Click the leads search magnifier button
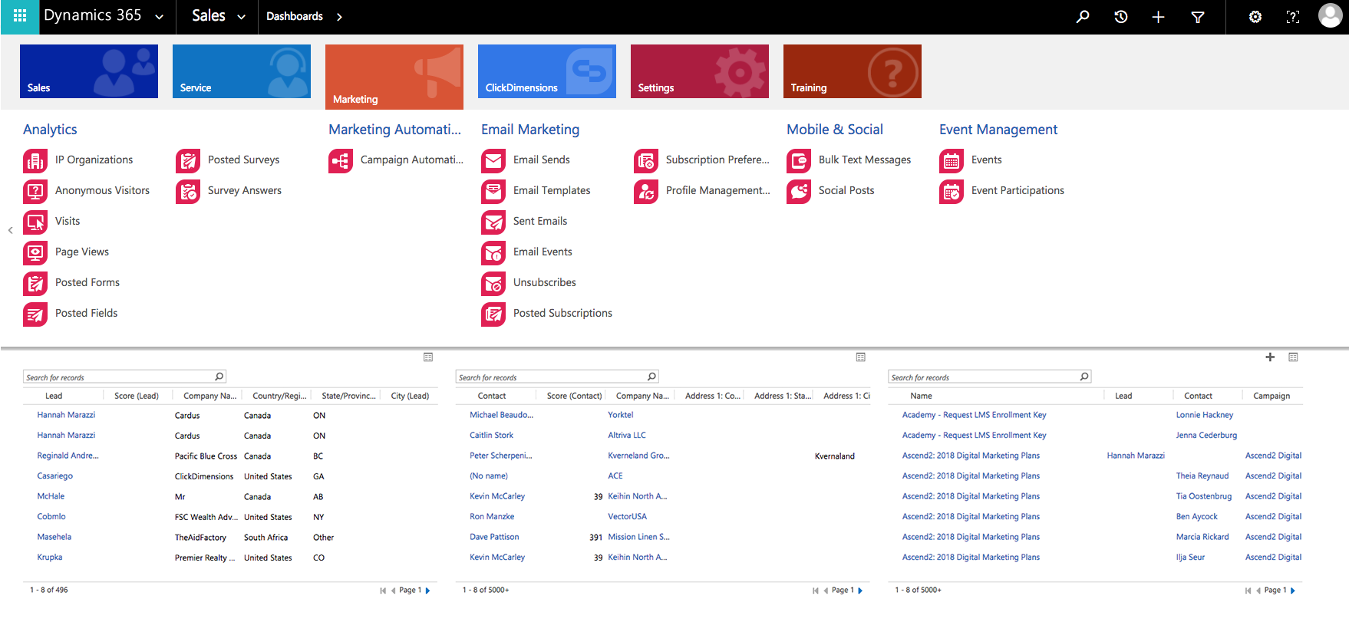 click(219, 377)
